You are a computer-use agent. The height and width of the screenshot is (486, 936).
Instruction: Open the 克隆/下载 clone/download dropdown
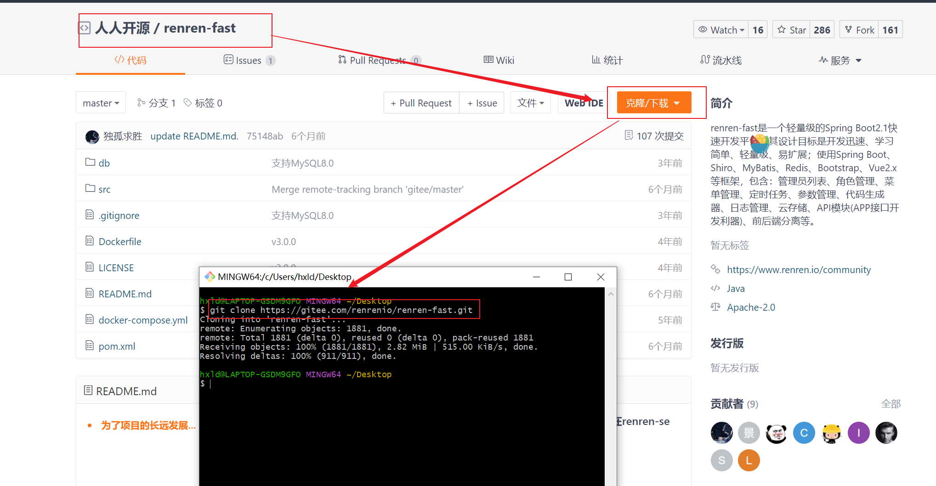point(654,103)
